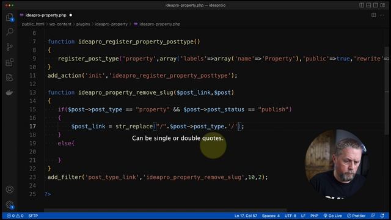Click 'ideapro_property_remove_slug' function name on line 13

(x=126, y=92)
